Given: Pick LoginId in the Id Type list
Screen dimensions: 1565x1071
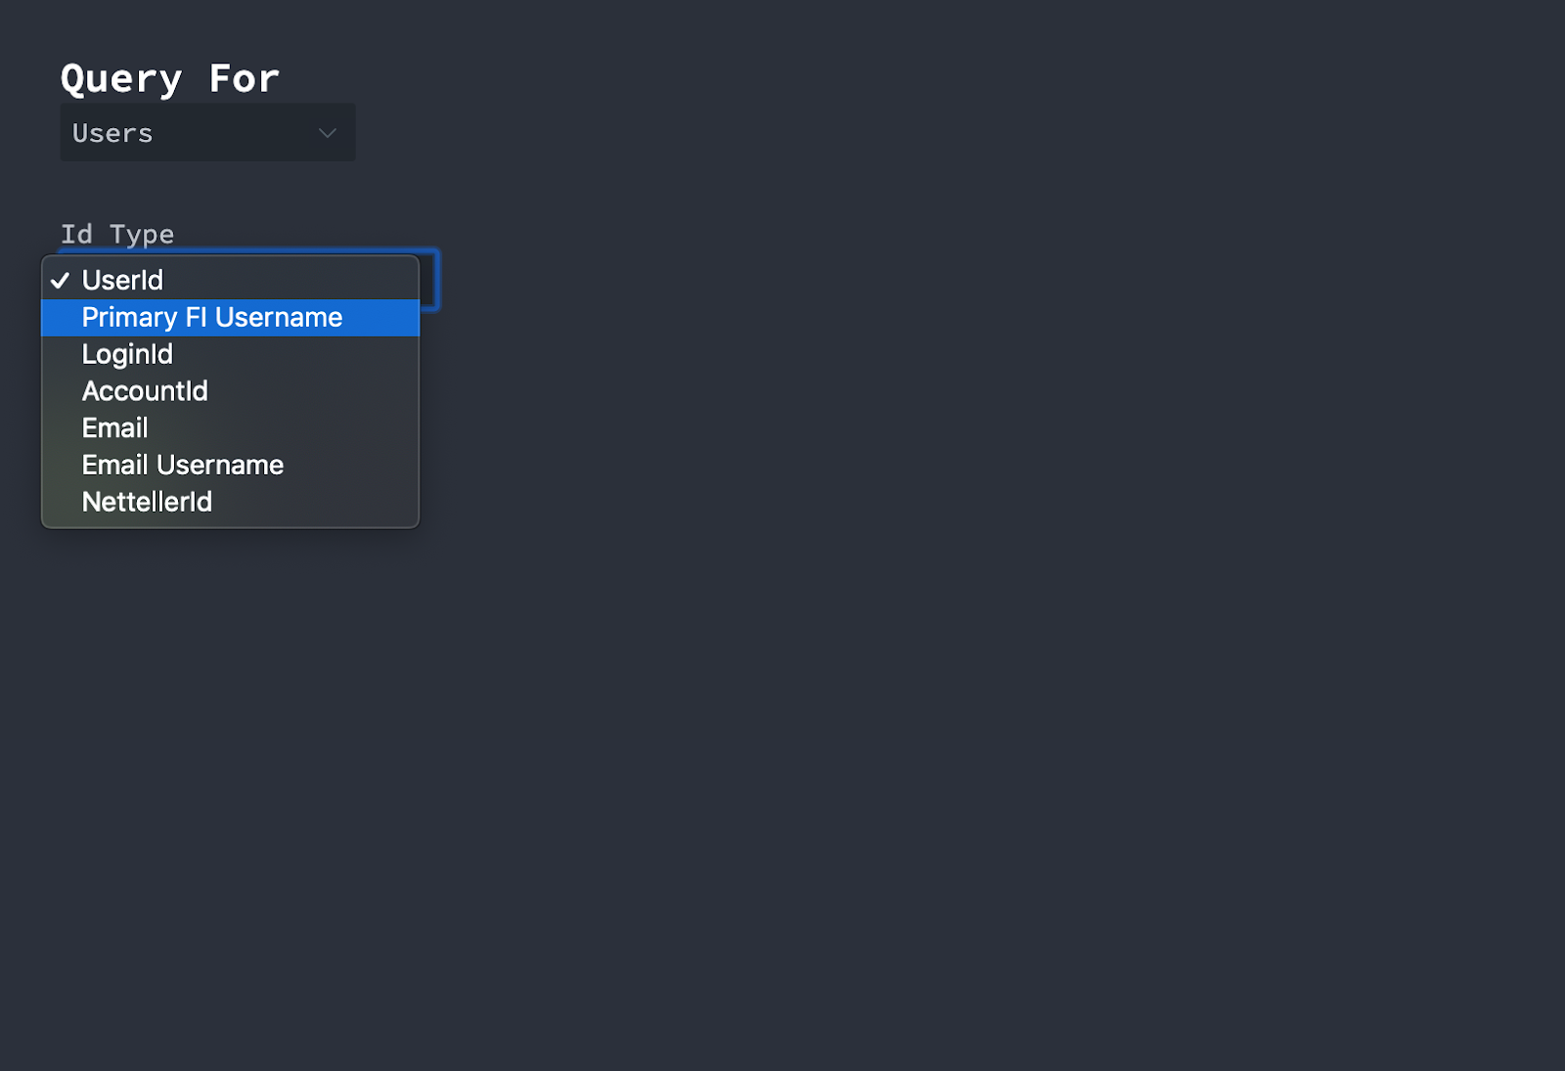Looking at the screenshot, I should coord(127,354).
